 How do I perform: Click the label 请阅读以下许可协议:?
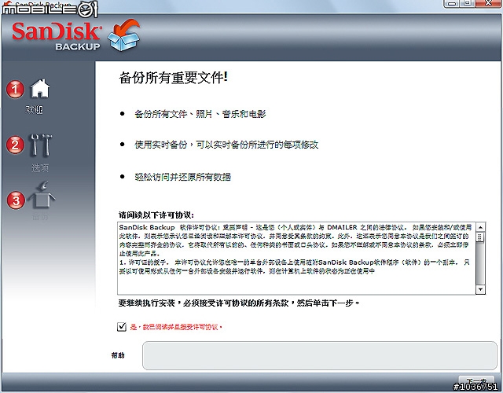coord(156,215)
